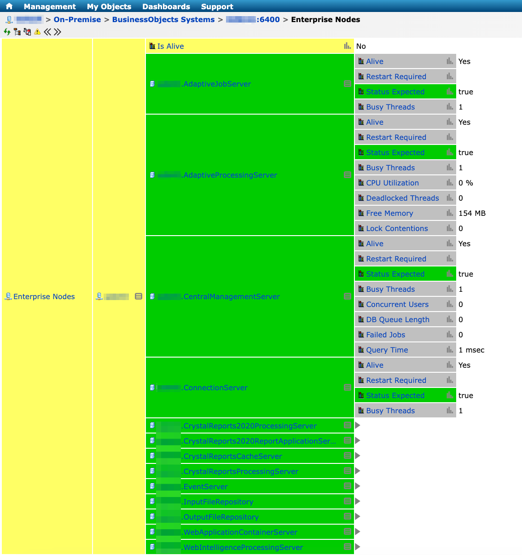Viewport: 522px width, 555px height.
Task: Select the Enterprise Nodes tree item
Action: click(x=44, y=296)
